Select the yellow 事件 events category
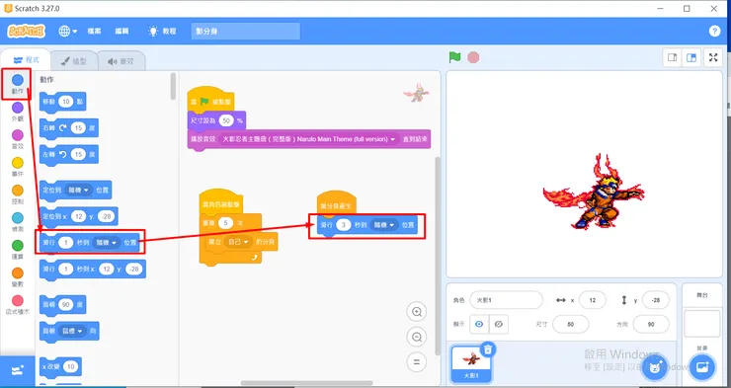The height and width of the screenshot is (388, 731). pyautogui.click(x=17, y=167)
